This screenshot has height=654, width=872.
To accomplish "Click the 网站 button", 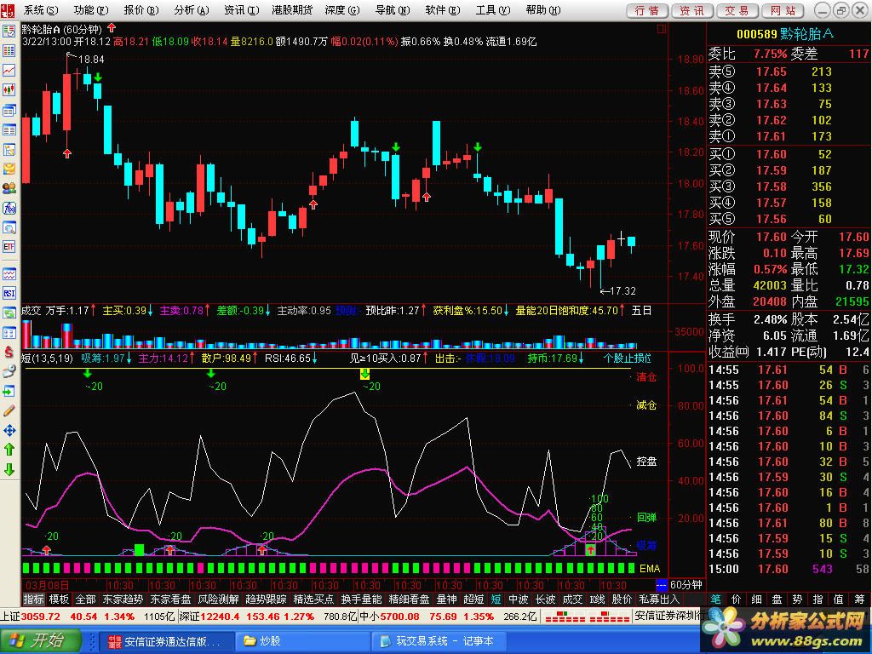I will (x=783, y=10).
